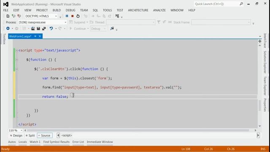
Task: Click the scissors-like icon after stepping buttons
Action: 117,16
